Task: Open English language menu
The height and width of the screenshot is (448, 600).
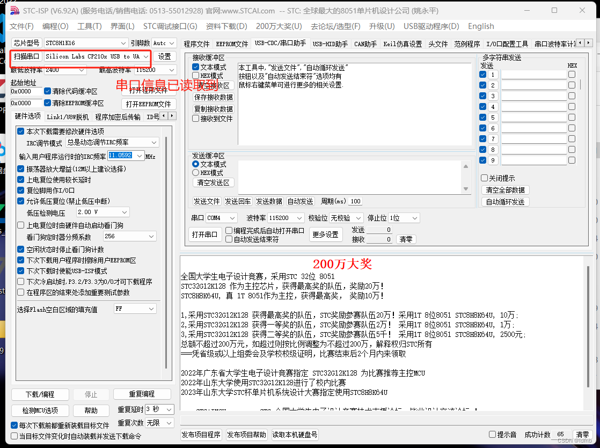Action: 481,26
